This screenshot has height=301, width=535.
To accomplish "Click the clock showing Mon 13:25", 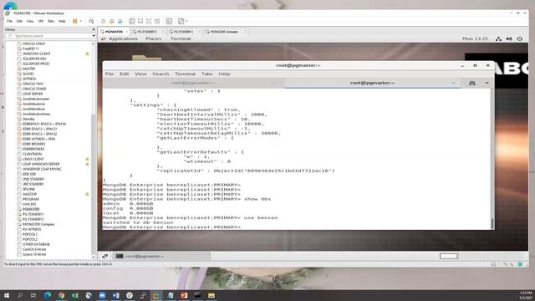I will 475,38.
